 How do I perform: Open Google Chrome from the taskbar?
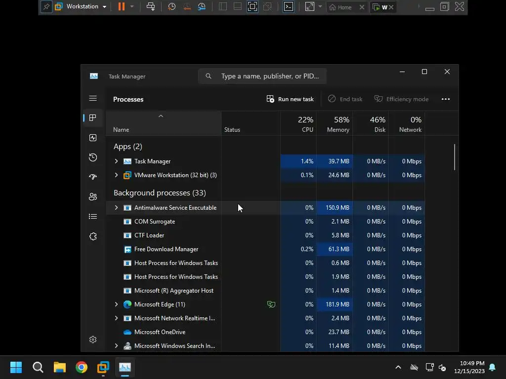(x=82, y=367)
